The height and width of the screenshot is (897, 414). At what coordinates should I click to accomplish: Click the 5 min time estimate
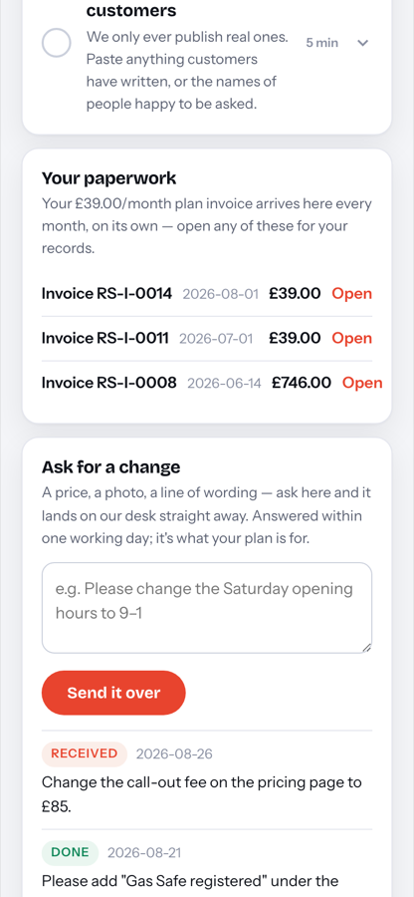322,43
